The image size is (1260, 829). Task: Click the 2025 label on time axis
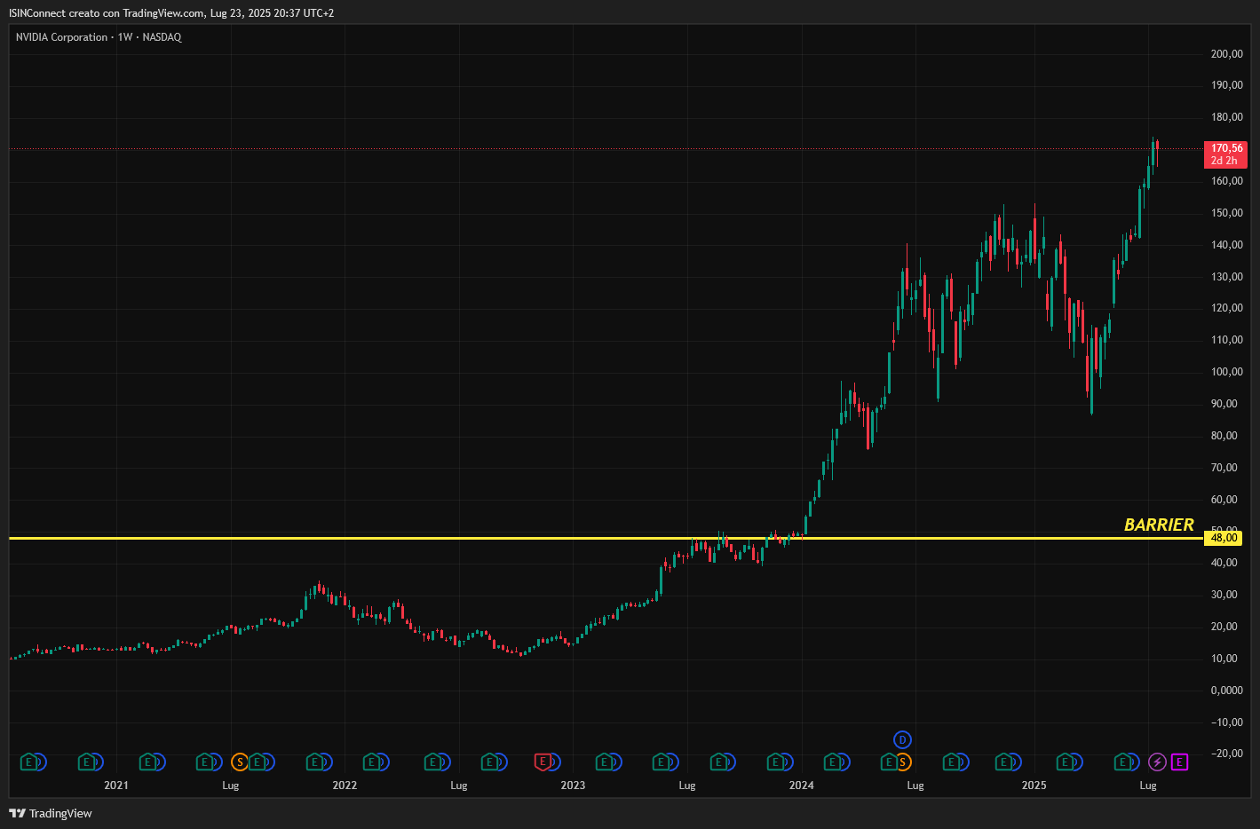point(1034,785)
